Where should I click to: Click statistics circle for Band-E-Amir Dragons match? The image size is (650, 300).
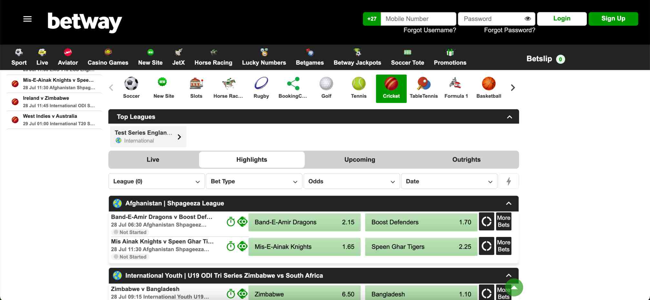(486, 221)
